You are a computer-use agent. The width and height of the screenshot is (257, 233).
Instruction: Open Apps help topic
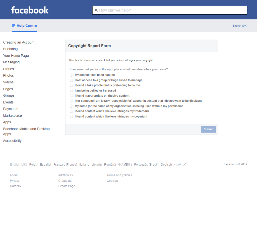7,122
